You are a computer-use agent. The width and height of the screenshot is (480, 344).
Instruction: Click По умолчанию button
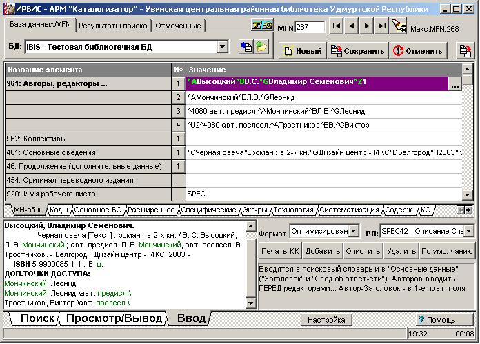click(447, 251)
